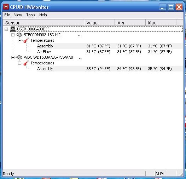Click thermometer icon under ST500DM002 drive
186x179 pixels.
coord(26,40)
